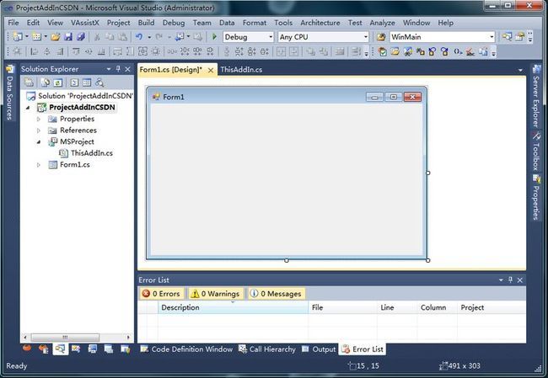Start debugging with the green play icon
Viewport: 548px width, 378px height.
214,37
